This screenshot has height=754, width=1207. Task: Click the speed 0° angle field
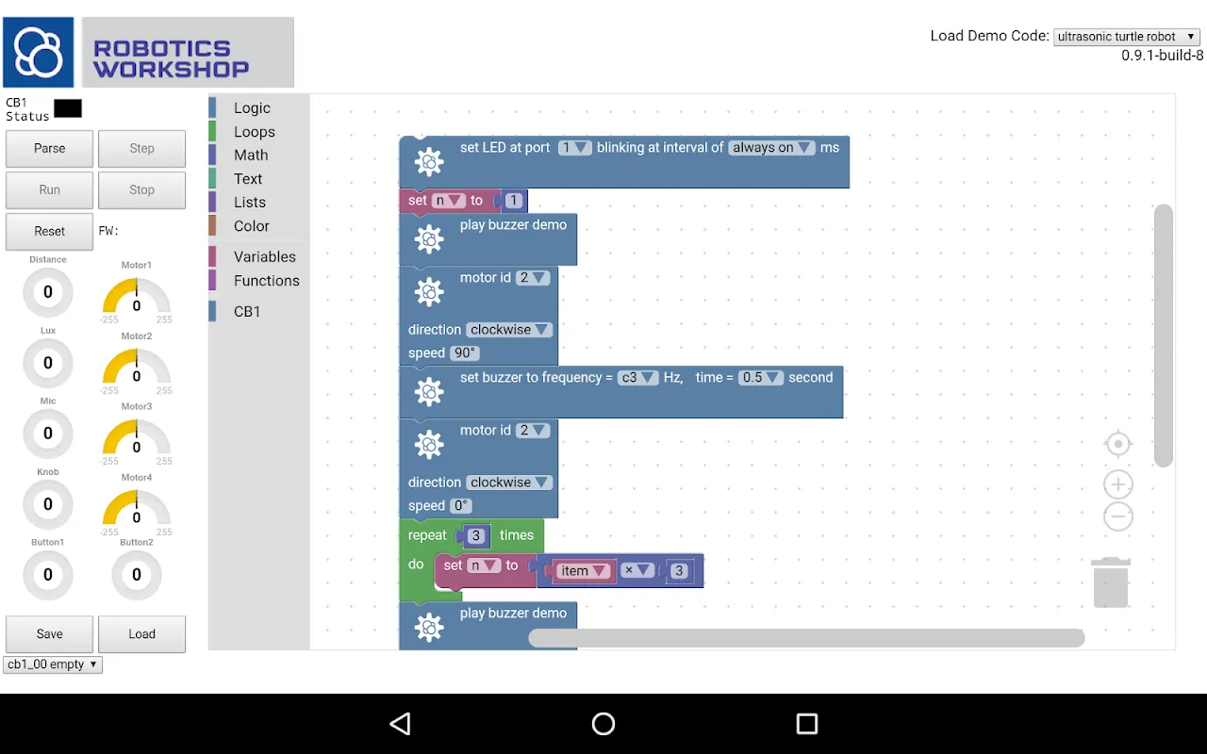click(x=462, y=506)
